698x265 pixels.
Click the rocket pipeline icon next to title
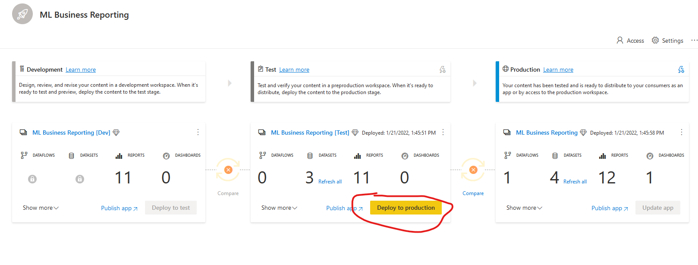[22, 14]
